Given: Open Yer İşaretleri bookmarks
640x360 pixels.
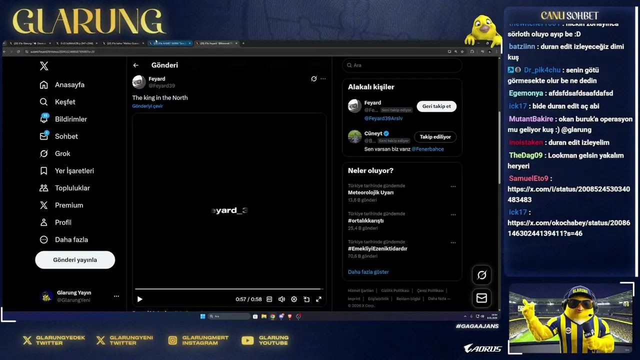Looking at the screenshot, I should click(67, 170).
